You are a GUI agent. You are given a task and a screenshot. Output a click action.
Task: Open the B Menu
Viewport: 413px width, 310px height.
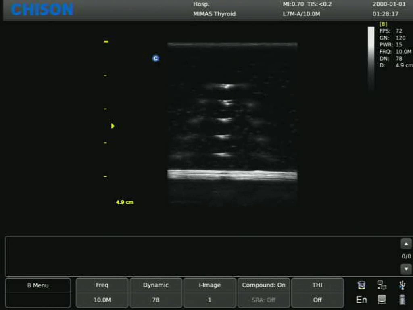[x=38, y=285]
